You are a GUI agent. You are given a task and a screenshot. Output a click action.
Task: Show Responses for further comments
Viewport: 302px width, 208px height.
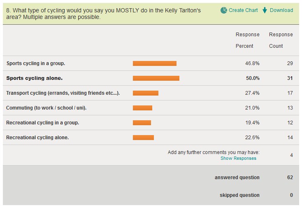[x=238, y=158]
